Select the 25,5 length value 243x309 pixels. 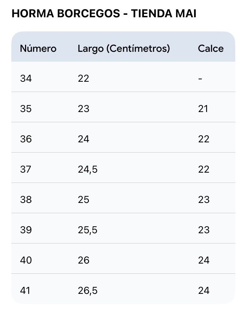coord(87,230)
